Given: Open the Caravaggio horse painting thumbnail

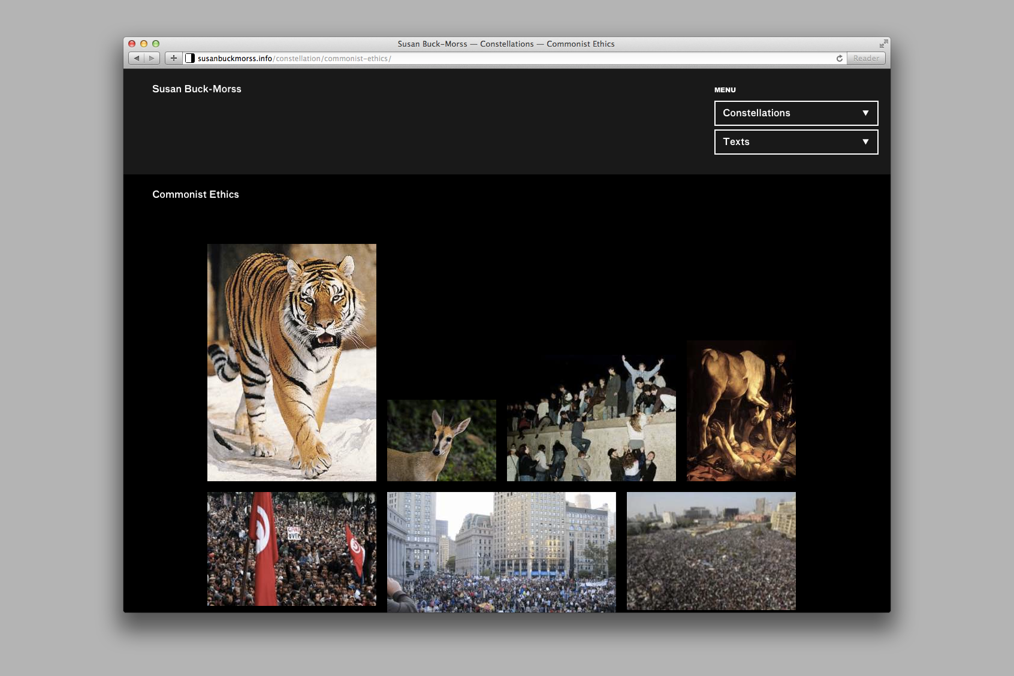Looking at the screenshot, I should [x=741, y=411].
